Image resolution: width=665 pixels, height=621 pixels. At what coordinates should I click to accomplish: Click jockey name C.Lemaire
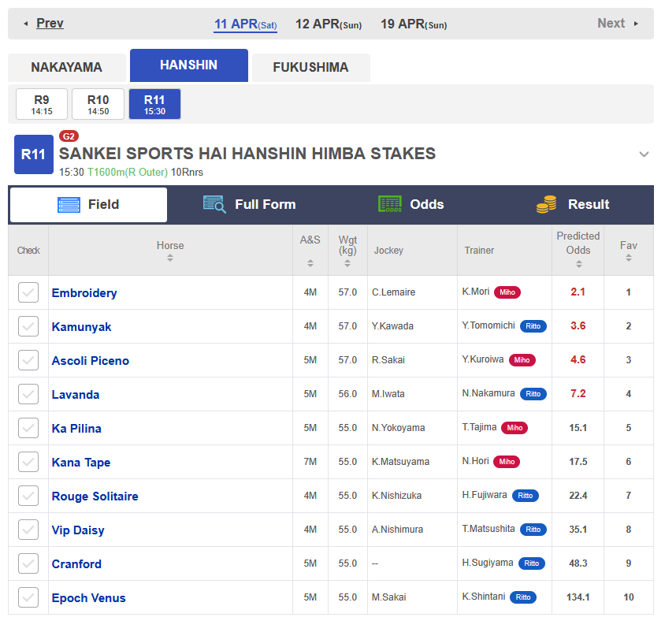click(394, 292)
